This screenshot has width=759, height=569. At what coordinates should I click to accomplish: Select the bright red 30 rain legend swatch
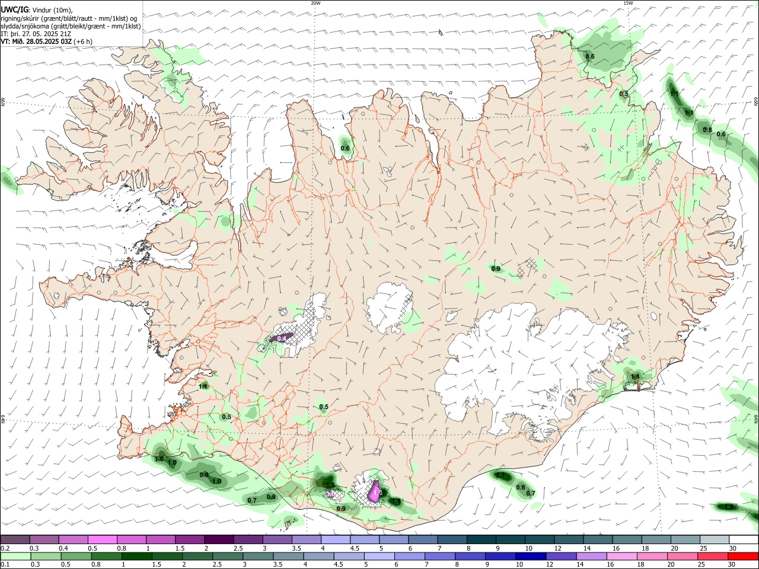(x=743, y=556)
